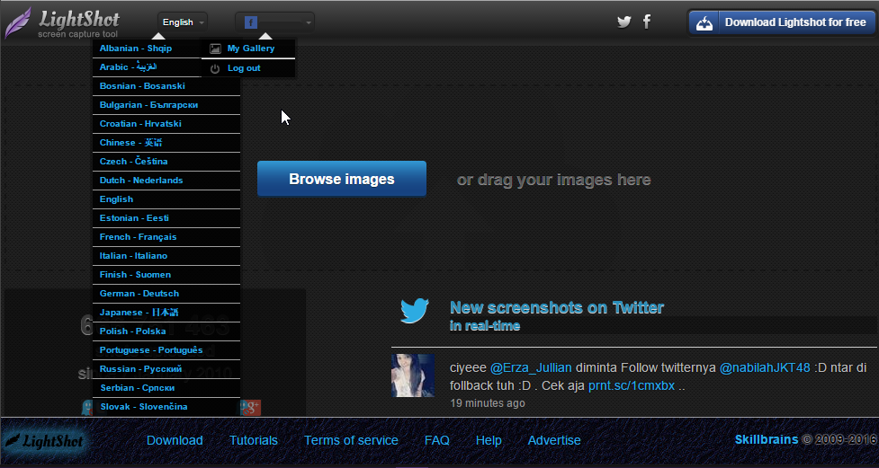Select Polish - Polska language

(x=166, y=331)
